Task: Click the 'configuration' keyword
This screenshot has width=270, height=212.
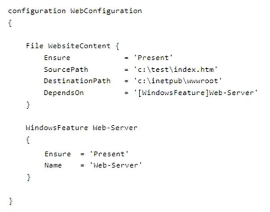Action: coord(37,11)
